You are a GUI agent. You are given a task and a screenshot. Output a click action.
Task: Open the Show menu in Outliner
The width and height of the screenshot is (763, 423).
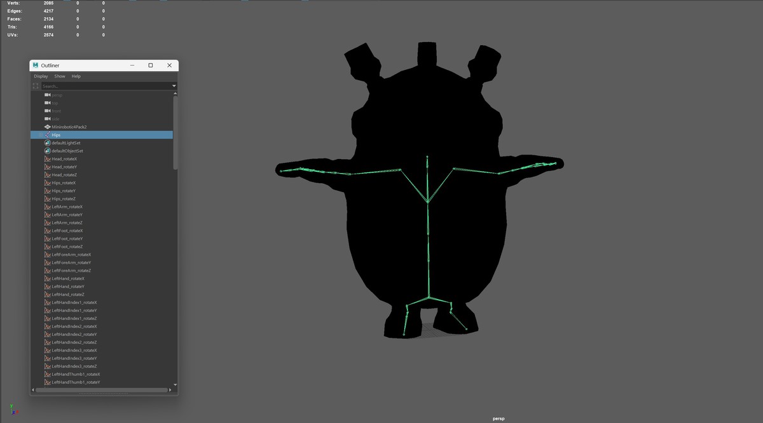pyautogui.click(x=60, y=76)
